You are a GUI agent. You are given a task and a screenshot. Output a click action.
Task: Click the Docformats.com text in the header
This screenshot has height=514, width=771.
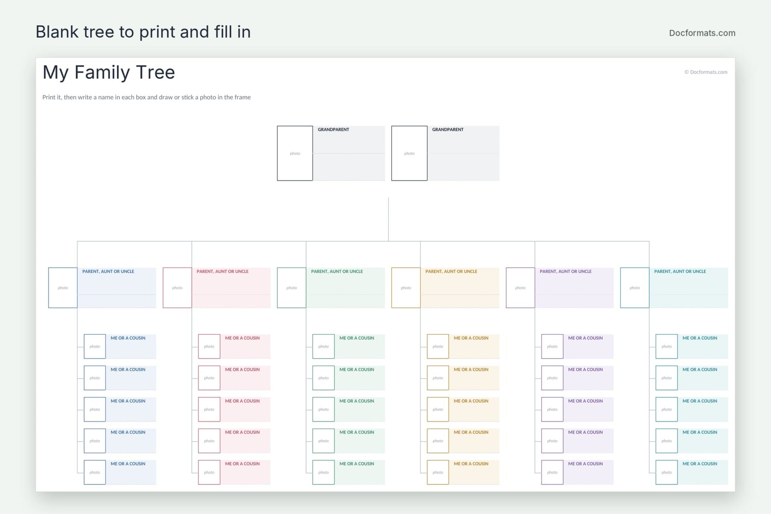click(x=702, y=33)
